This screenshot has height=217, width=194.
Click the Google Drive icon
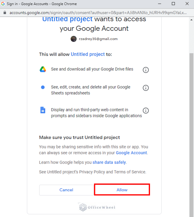tap(43, 69)
